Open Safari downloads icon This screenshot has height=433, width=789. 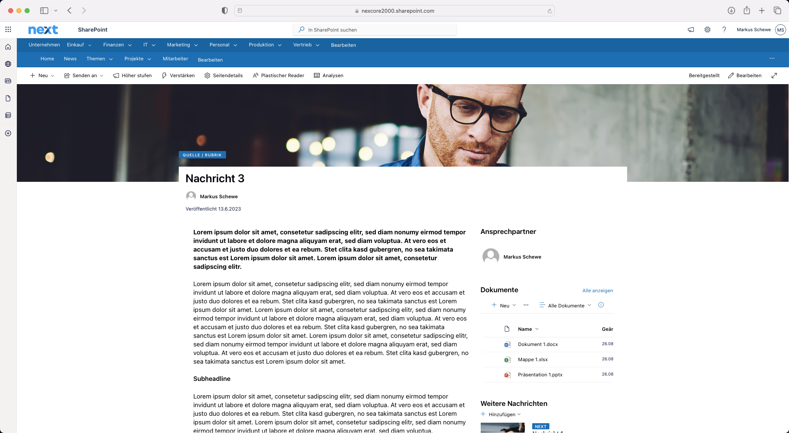731,11
